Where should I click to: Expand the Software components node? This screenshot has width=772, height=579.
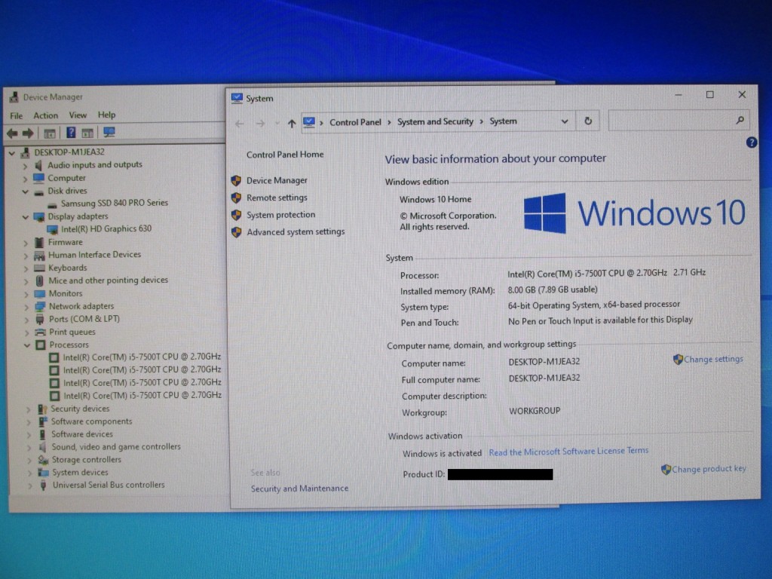[x=29, y=422]
